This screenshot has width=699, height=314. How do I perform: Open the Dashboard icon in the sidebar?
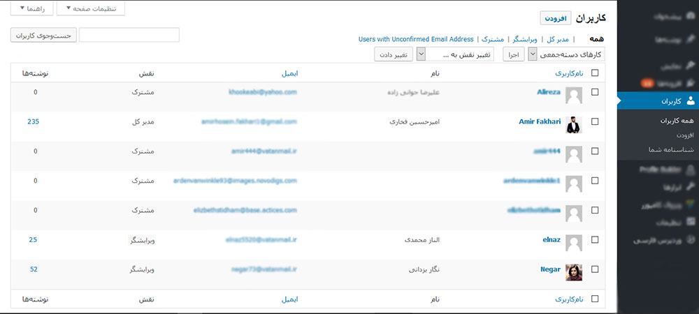pyautogui.click(x=690, y=15)
